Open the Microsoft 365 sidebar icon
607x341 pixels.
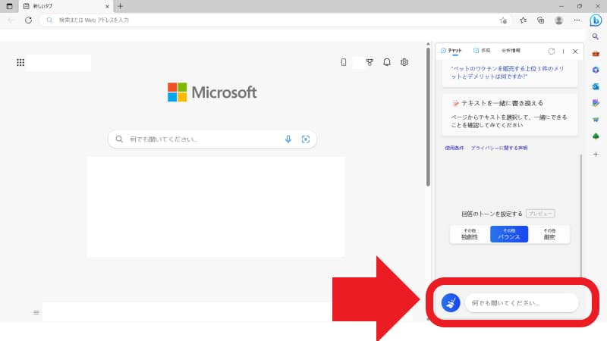[596, 70]
